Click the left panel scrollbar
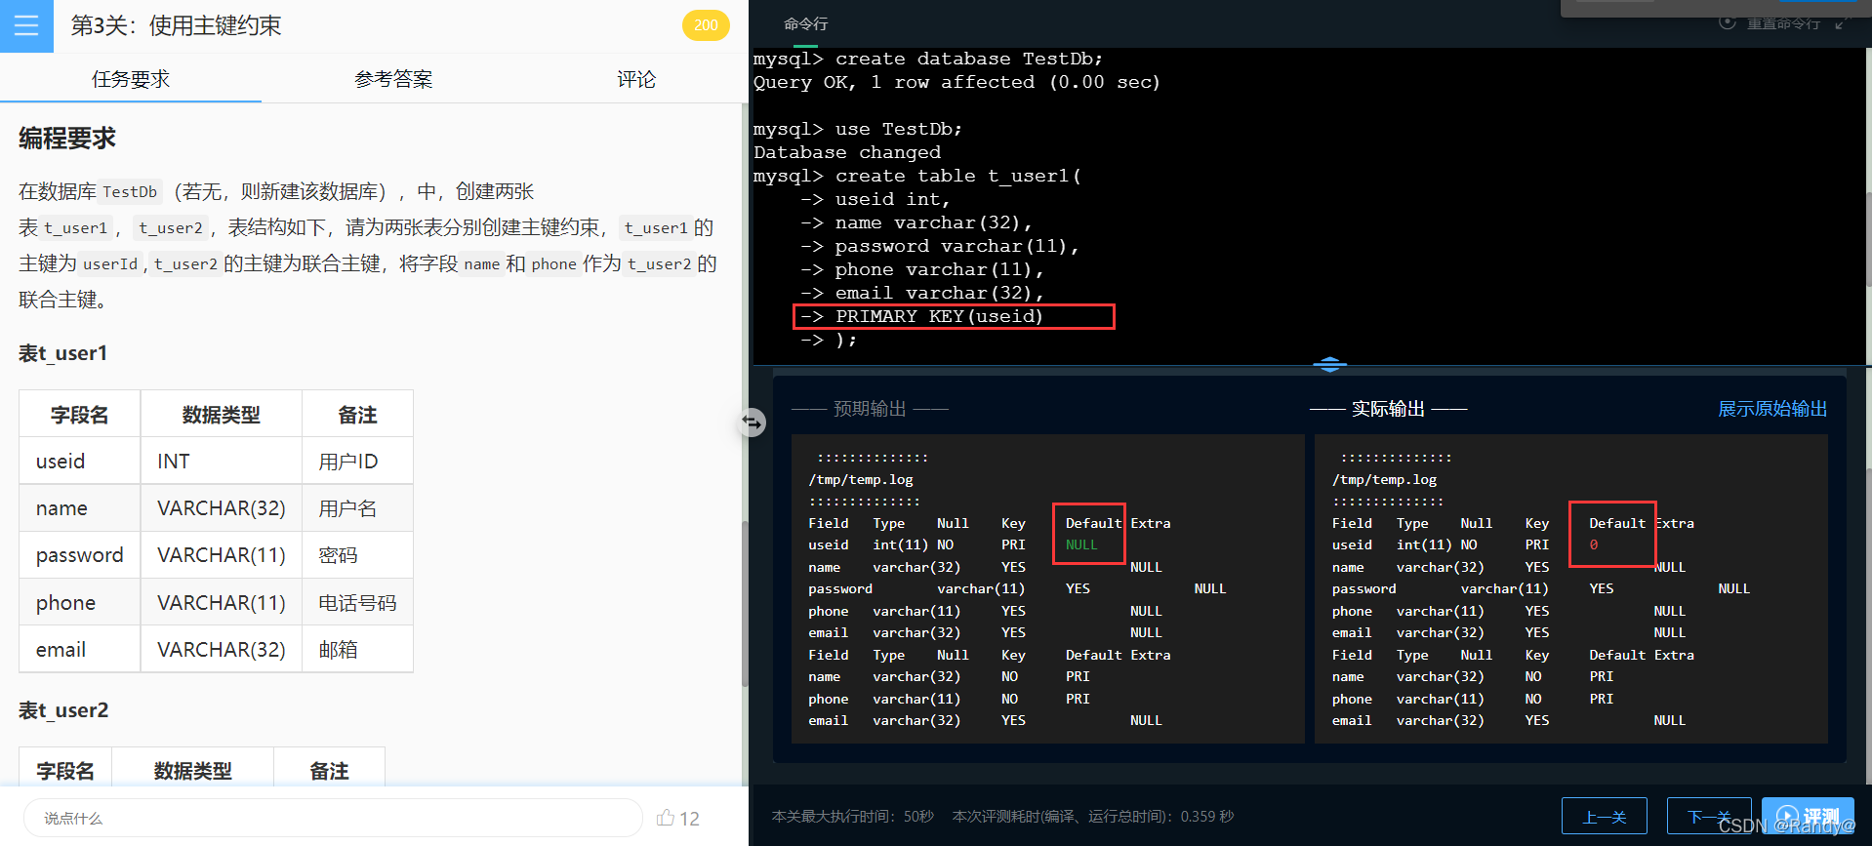This screenshot has height=846, width=1872. (x=745, y=603)
